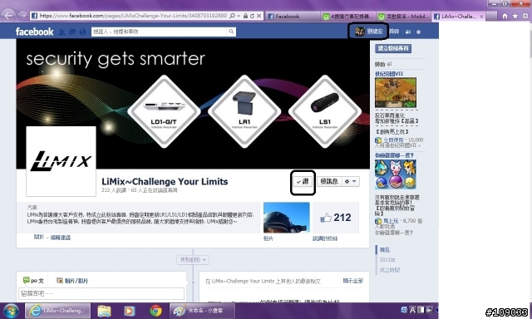532x319 pixels.
Task: Click the LS1 product diamond
Action: click(x=325, y=111)
